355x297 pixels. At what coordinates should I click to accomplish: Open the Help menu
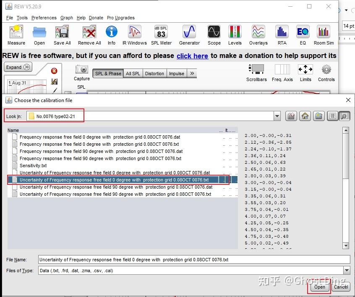point(81,18)
